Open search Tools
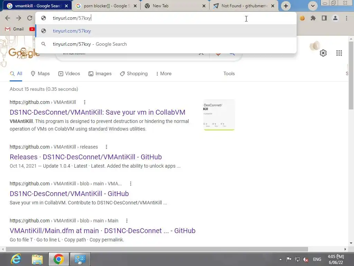This screenshot has width=354, height=266. pos(229,74)
